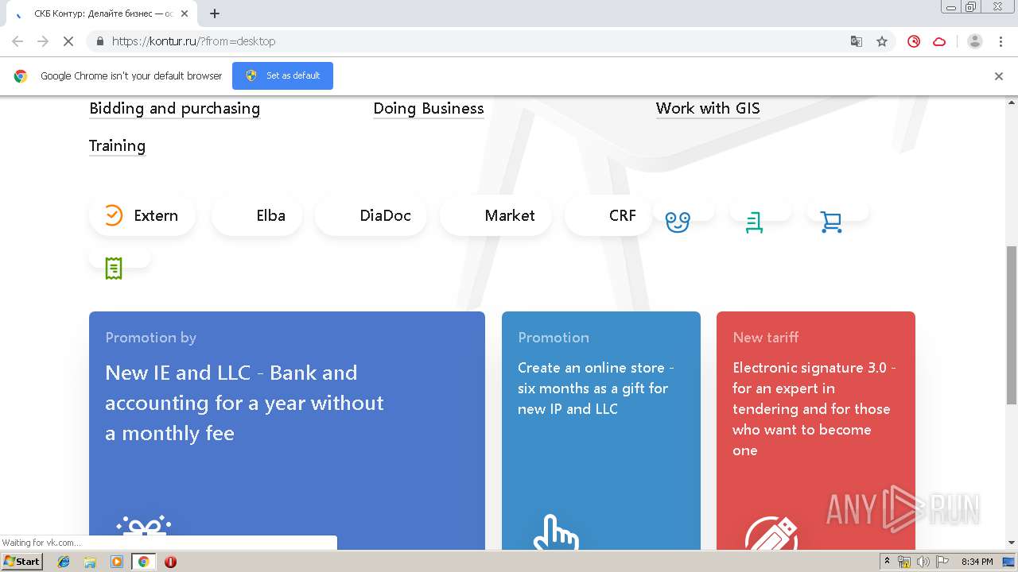Click the browser forward arrow
The height and width of the screenshot is (572, 1018).
pyautogui.click(x=43, y=41)
